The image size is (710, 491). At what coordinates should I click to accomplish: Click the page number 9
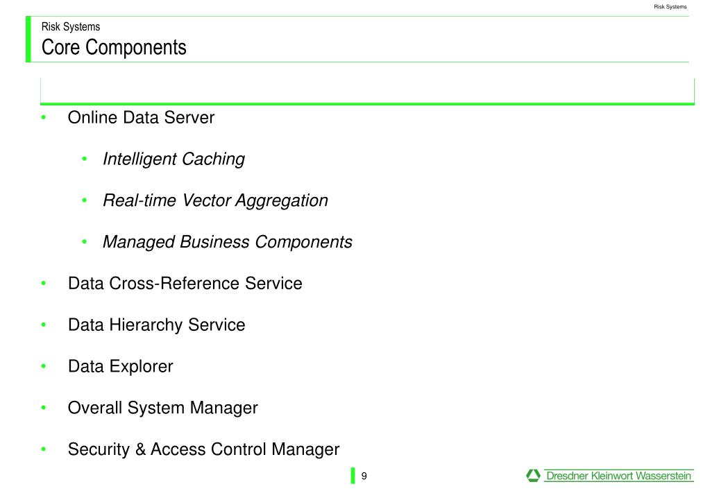click(x=364, y=476)
